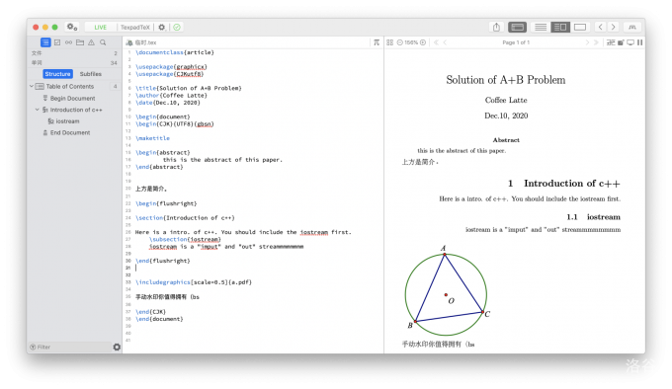Viewport: 672px width, 389px height.
Task: Switch to editor-only view layout
Action: coord(541,27)
